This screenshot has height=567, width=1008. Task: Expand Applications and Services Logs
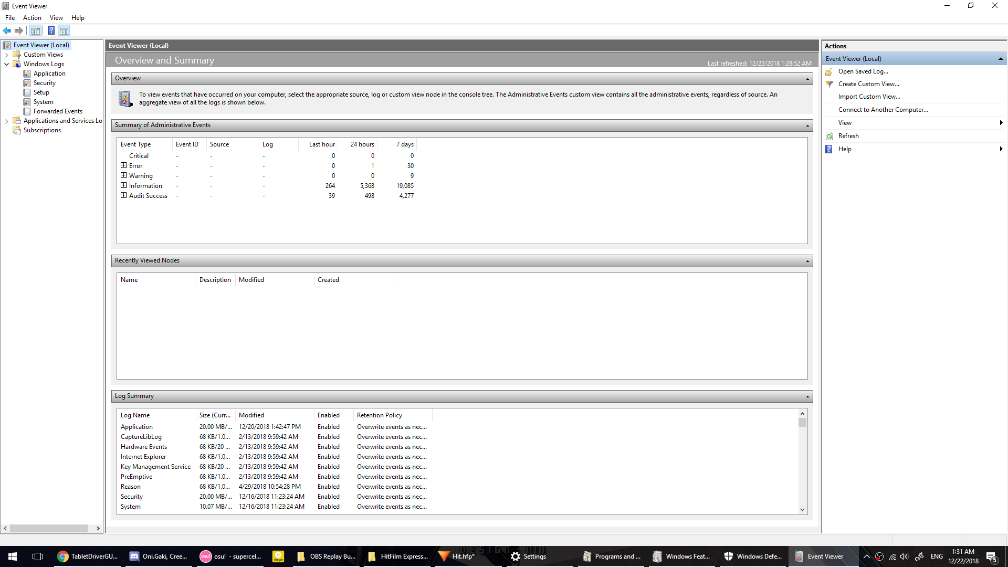click(x=7, y=120)
